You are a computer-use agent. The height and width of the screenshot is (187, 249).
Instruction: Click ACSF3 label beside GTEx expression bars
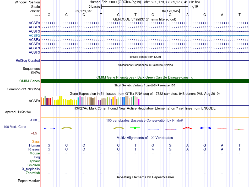(x=34, y=101)
